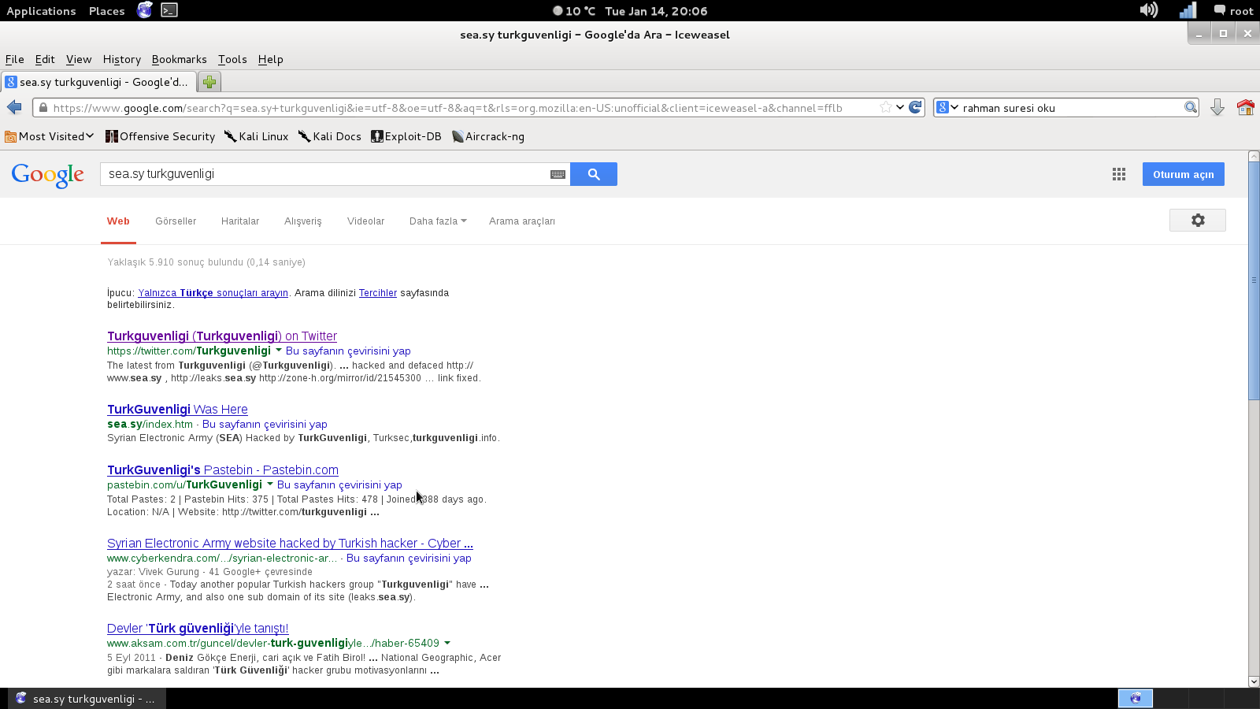Click the Google logo
This screenshot has height=709, width=1260.
[x=48, y=175]
